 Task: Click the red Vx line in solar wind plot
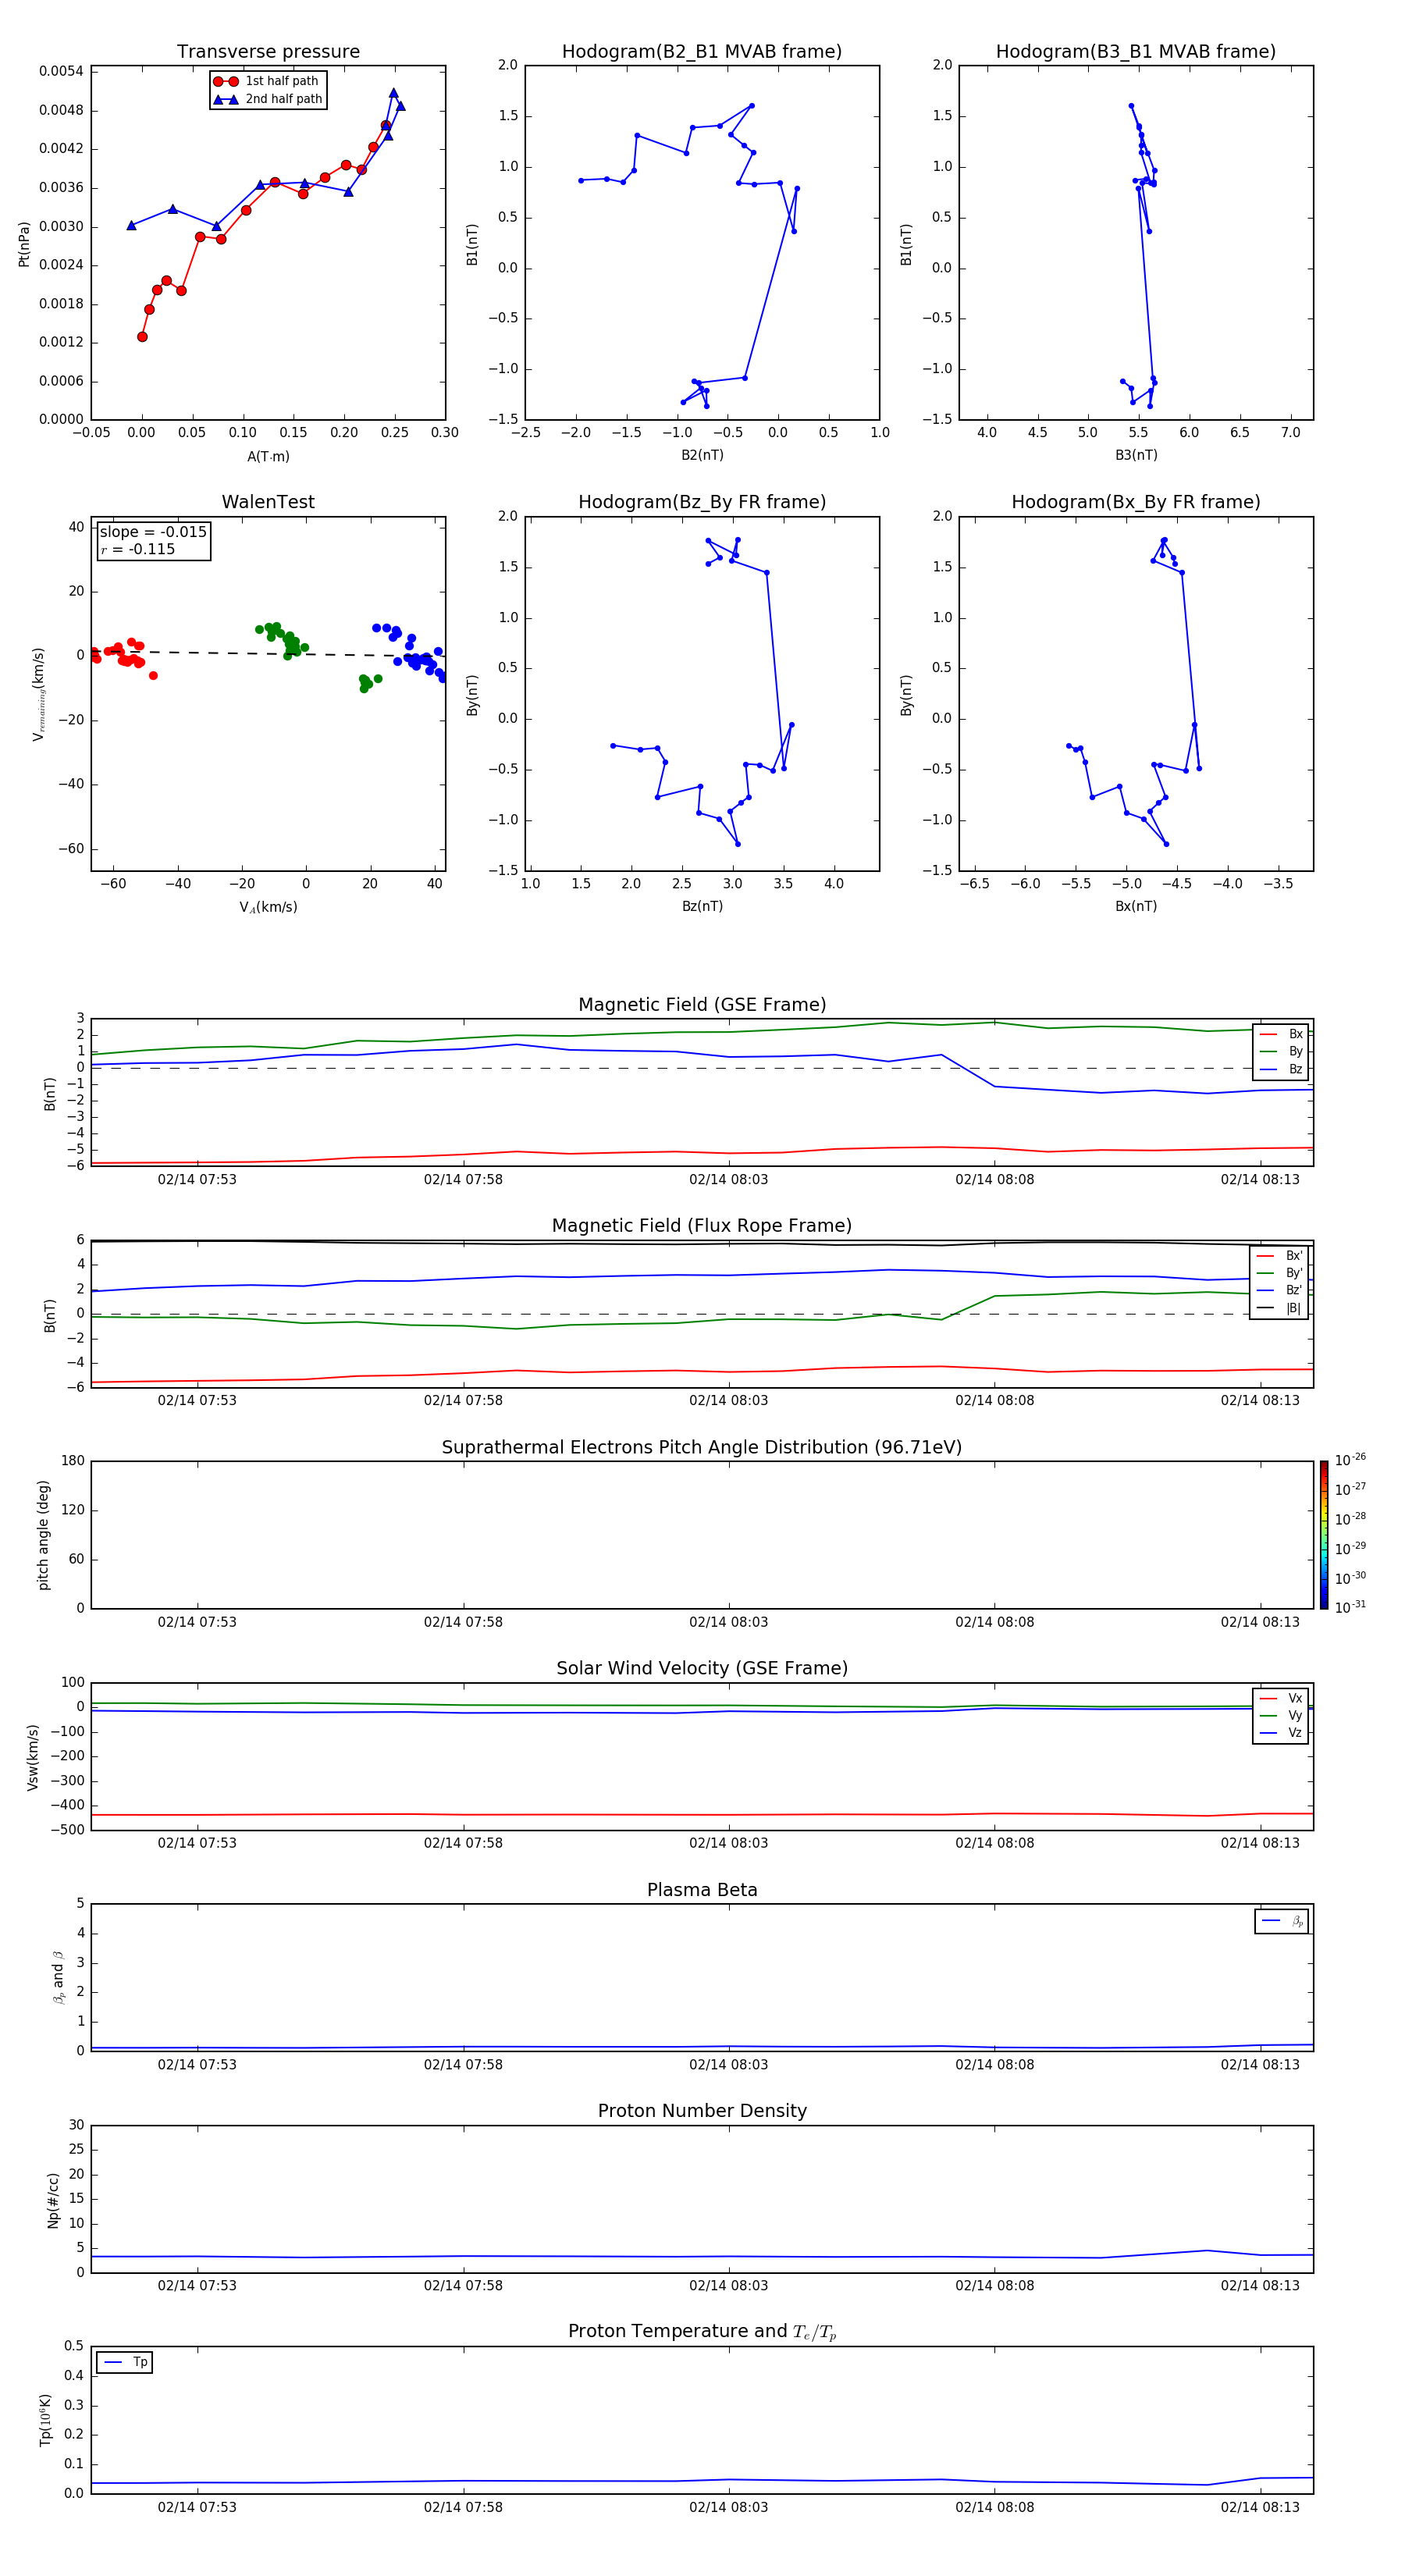[702, 1815]
